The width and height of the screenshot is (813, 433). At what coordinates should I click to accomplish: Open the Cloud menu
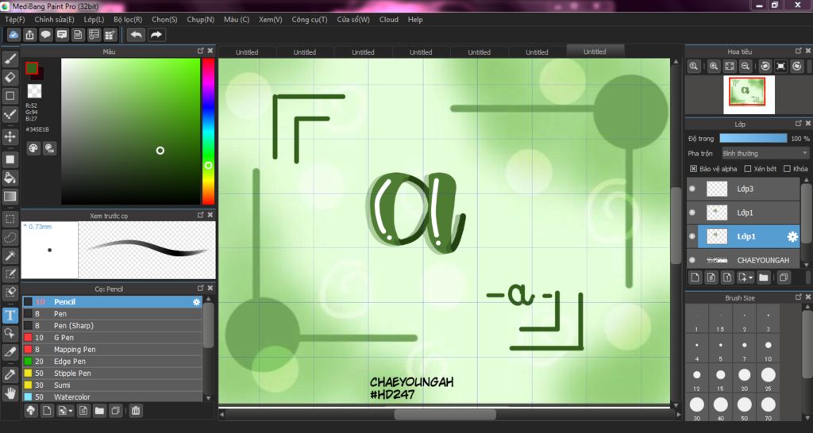point(389,20)
